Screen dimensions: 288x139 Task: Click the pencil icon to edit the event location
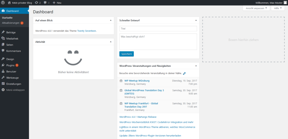tap(184, 73)
